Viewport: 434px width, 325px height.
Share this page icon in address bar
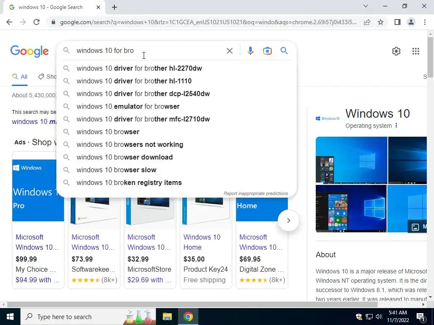point(367,22)
